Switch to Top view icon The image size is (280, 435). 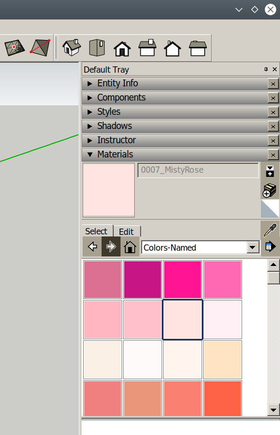coord(97,47)
